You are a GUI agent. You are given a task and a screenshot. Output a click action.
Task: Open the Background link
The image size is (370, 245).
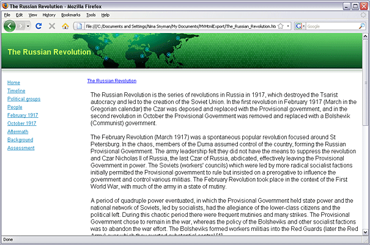click(x=20, y=139)
